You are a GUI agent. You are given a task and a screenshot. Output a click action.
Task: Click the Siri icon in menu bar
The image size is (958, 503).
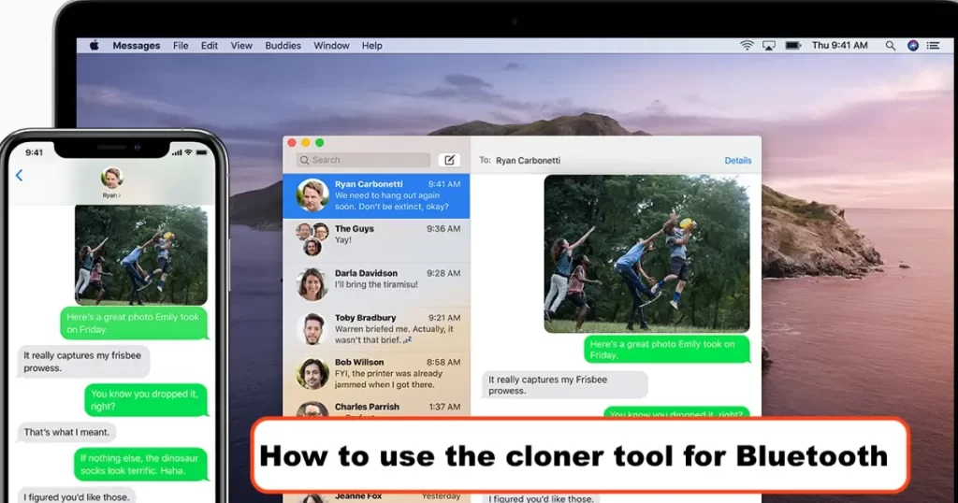tap(913, 46)
